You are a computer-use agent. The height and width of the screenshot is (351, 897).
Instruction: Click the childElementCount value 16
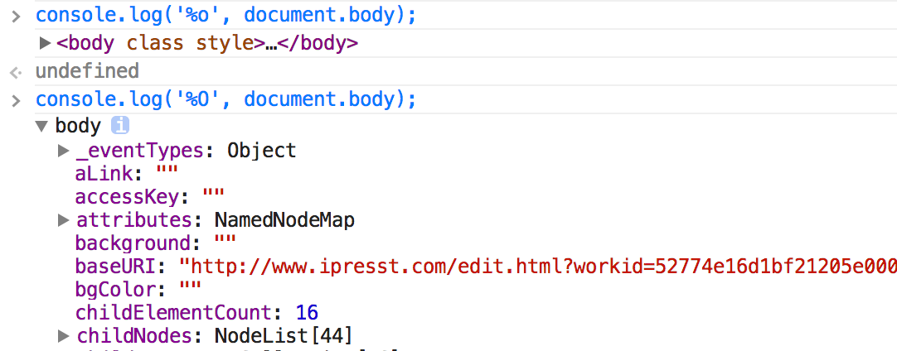coord(307,313)
